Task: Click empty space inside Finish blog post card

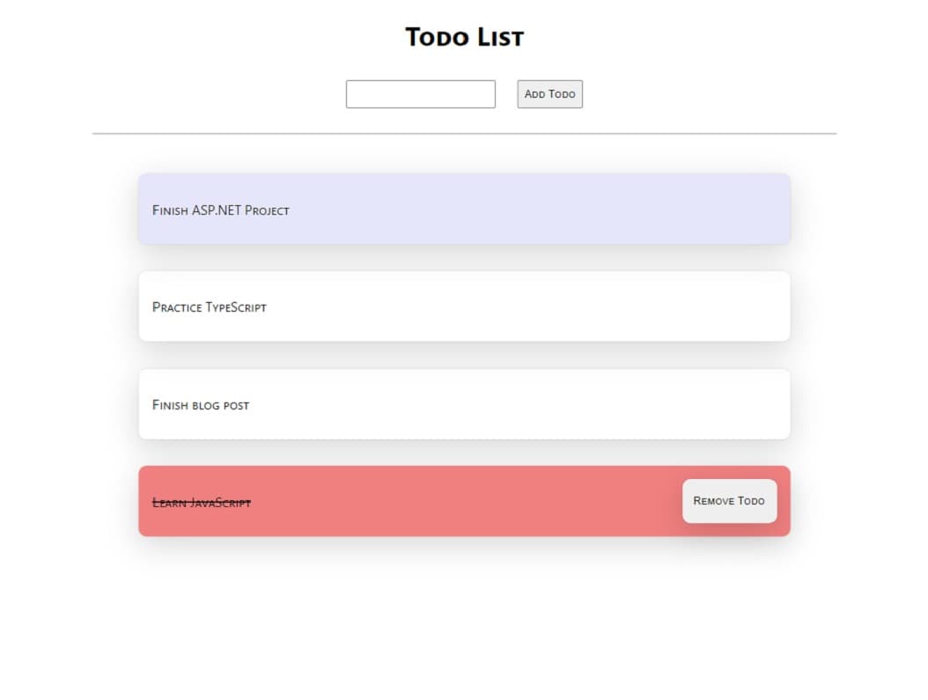Action: pyautogui.click(x=533, y=404)
